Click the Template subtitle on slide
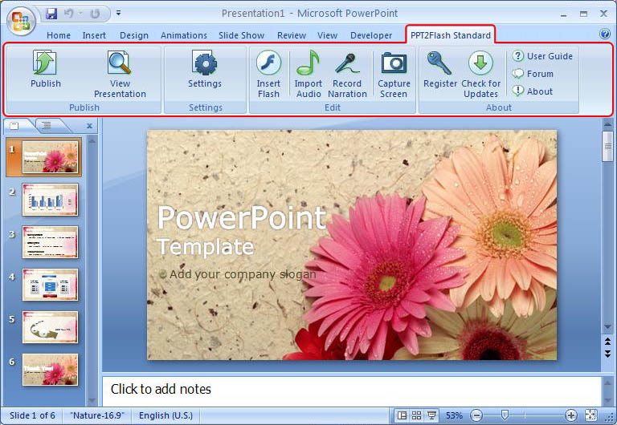Viewport: 617px width, 425px height. coord(206,247)
